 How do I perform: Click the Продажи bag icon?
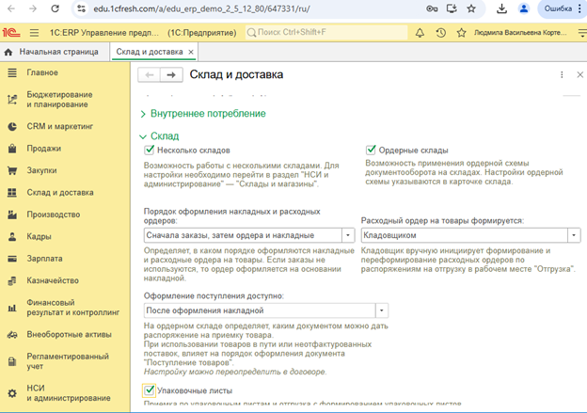point(12,149)
